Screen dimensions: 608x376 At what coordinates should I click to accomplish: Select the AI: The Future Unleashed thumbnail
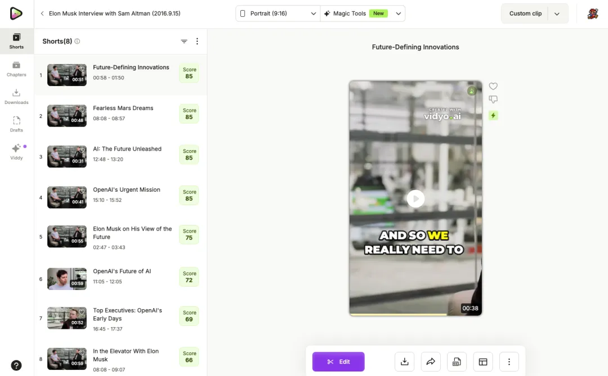click(x=66, y=156)
